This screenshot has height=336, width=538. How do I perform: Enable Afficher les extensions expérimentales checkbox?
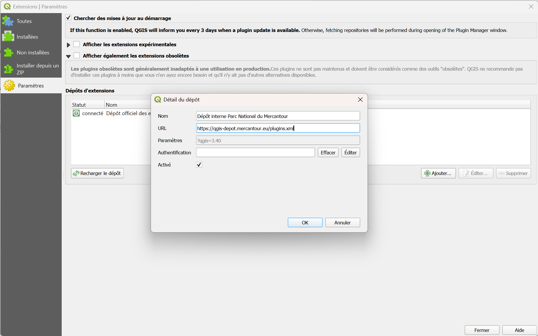click(x=77, y=44)
